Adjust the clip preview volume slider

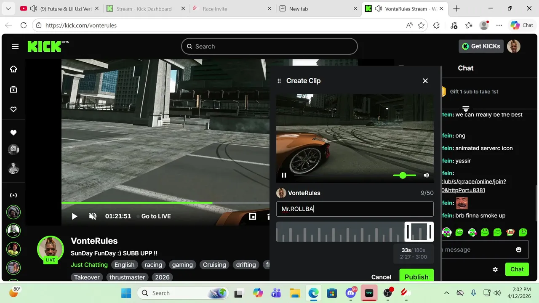point(405,175)
